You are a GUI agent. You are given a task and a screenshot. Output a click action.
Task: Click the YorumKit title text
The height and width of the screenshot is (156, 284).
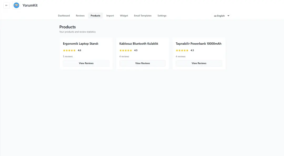point(30,6)
